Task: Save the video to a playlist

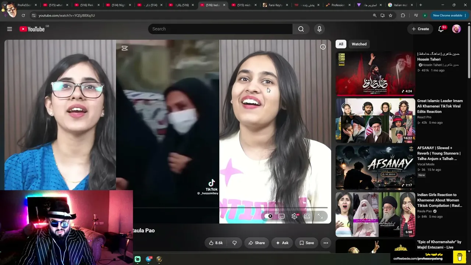Action: tap(307, 243)
